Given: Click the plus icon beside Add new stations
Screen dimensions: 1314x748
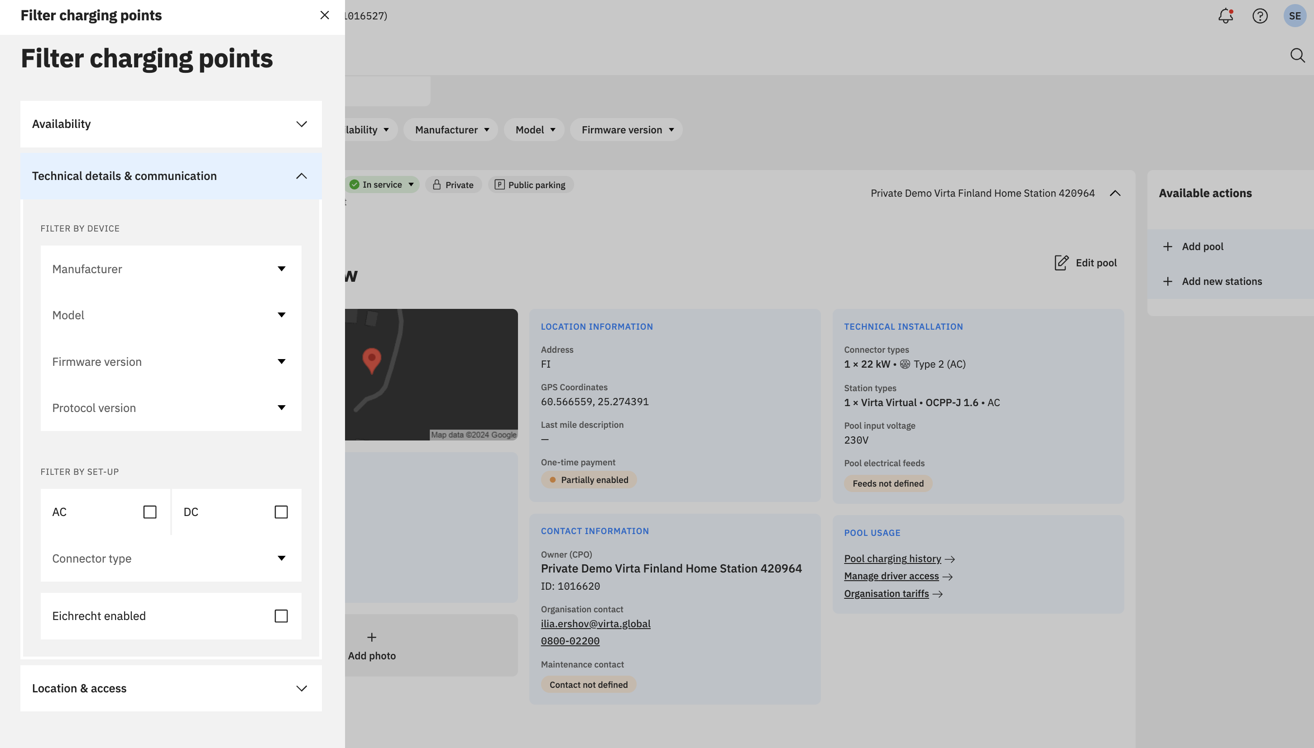Looking at the screenshot, I should click(x=1168, y=282).
